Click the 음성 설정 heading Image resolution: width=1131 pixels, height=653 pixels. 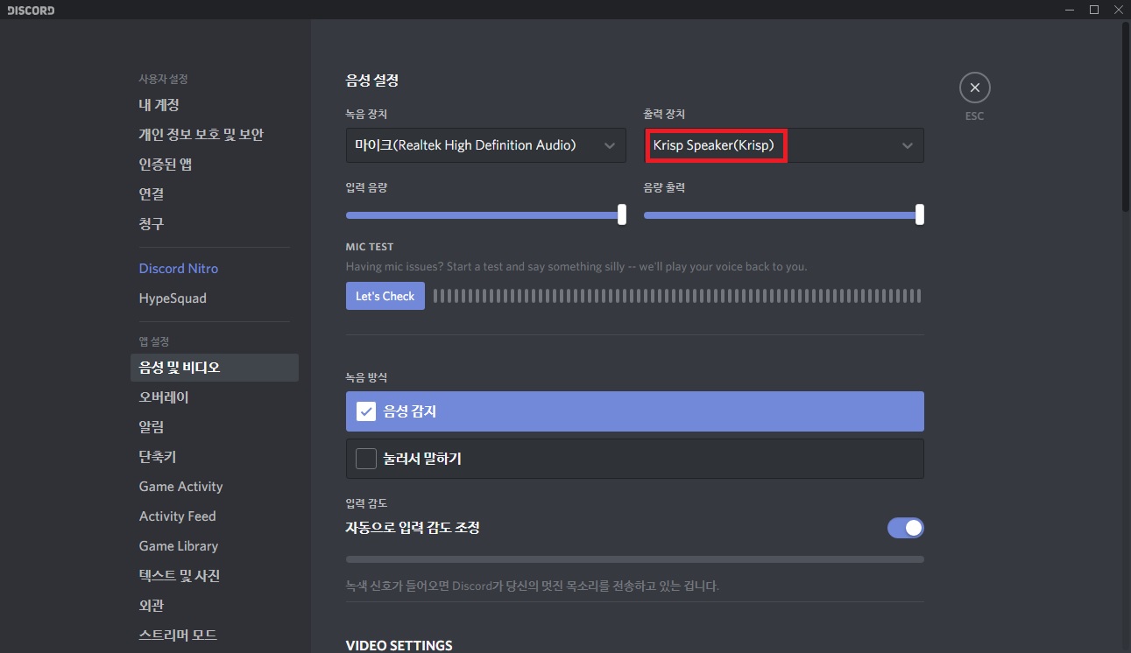(x=372, y=81)
